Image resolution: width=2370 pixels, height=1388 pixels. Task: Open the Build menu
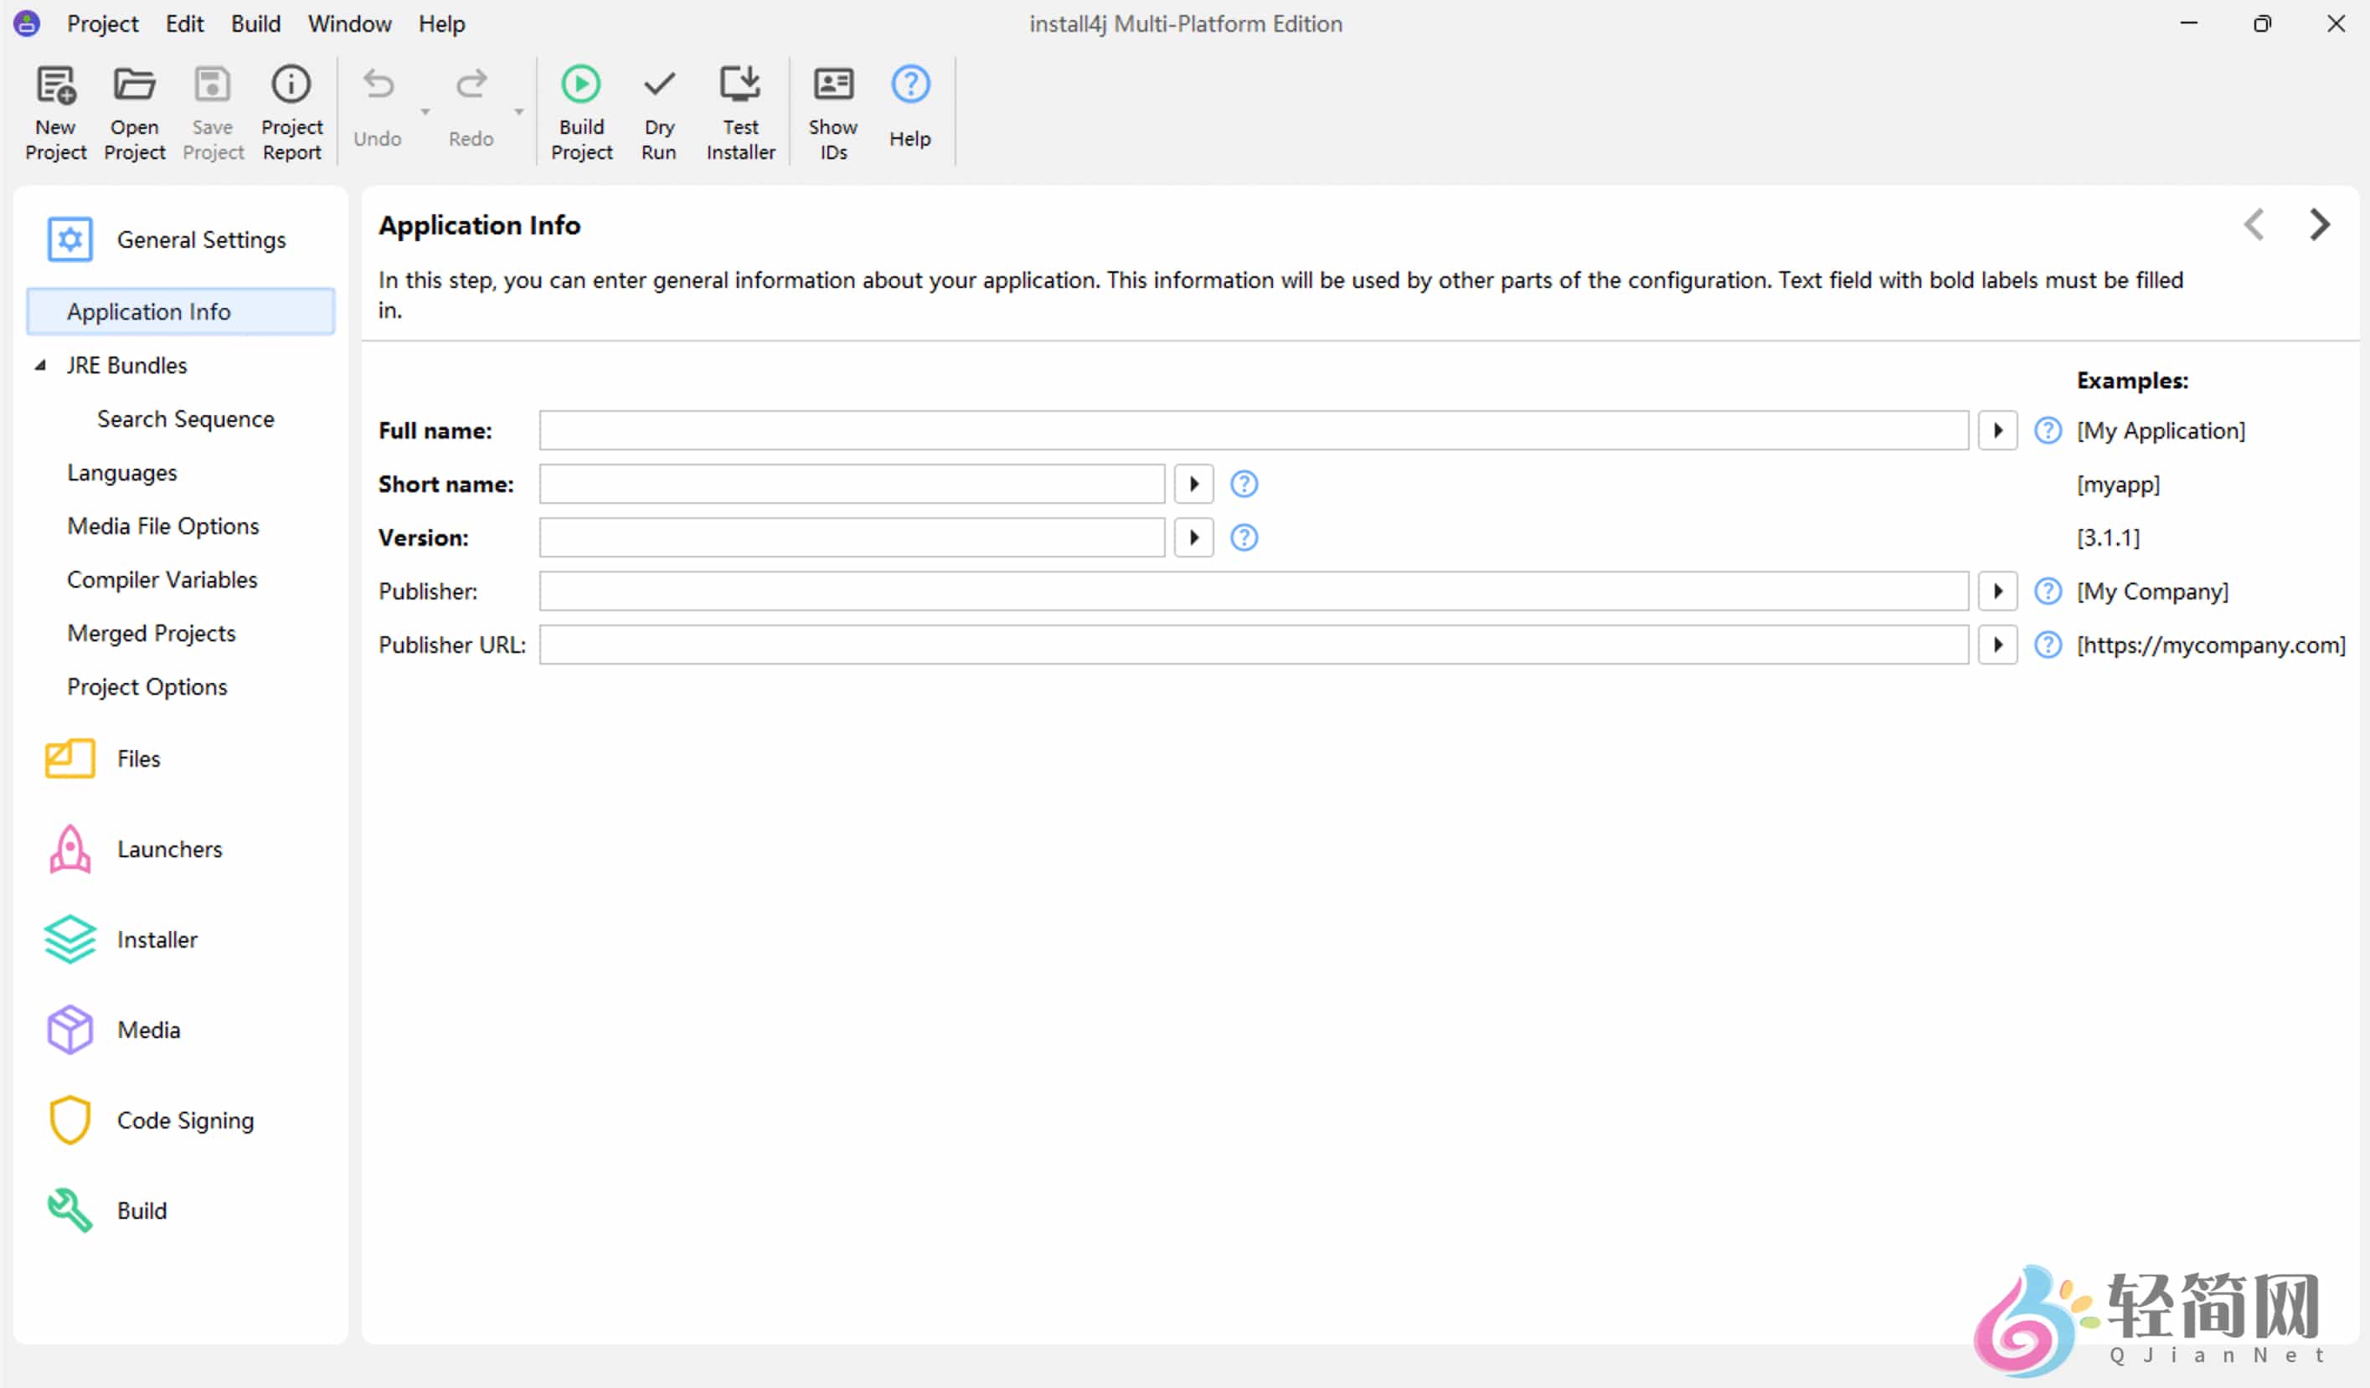(255, 23)
